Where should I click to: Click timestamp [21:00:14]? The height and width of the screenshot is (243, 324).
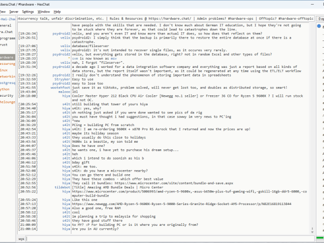coord(28,229)
